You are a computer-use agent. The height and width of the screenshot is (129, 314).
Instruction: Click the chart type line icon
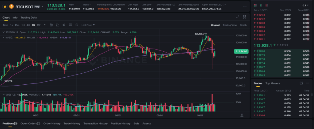click(57, 25)
